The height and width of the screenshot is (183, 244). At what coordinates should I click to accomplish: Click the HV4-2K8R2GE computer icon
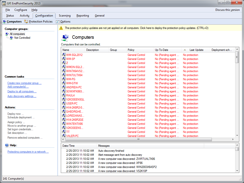tap(64, 120)
